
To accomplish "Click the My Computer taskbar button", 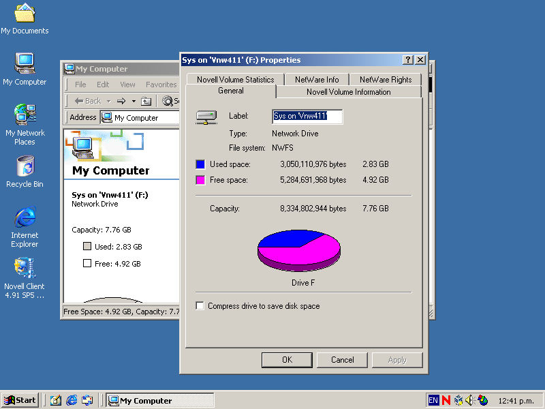I will point(160,400).
